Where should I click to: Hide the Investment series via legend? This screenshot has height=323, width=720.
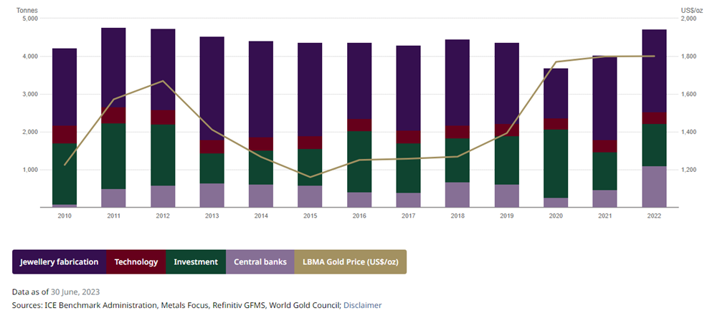(x=196, y=262)
